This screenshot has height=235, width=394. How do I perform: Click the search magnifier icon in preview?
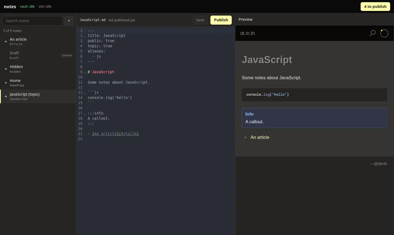click(372, 33)
